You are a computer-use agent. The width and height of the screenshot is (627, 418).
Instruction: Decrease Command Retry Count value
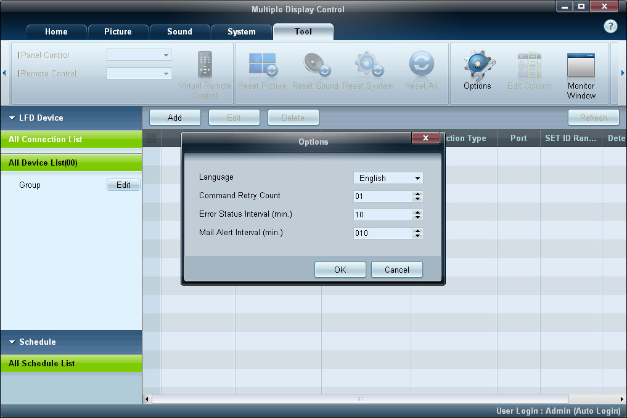pyautogui.click(x=418, y=199)
